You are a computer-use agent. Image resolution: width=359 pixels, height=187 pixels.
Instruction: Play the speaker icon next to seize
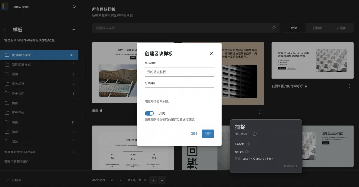(247, 152)
